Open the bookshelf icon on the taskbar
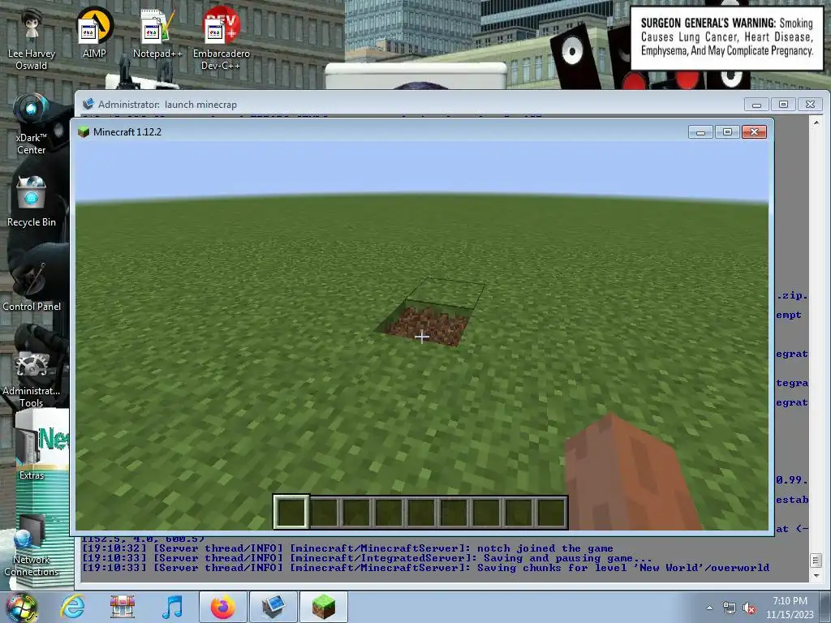 click(122, 607)
